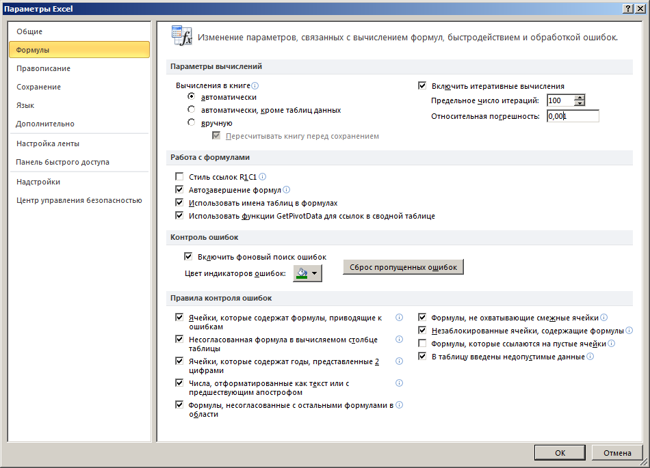Click info icon for пустые ячейки rule
Image resolution: width=650 pixels, height=468 pixels.
(x=612, y=344)
